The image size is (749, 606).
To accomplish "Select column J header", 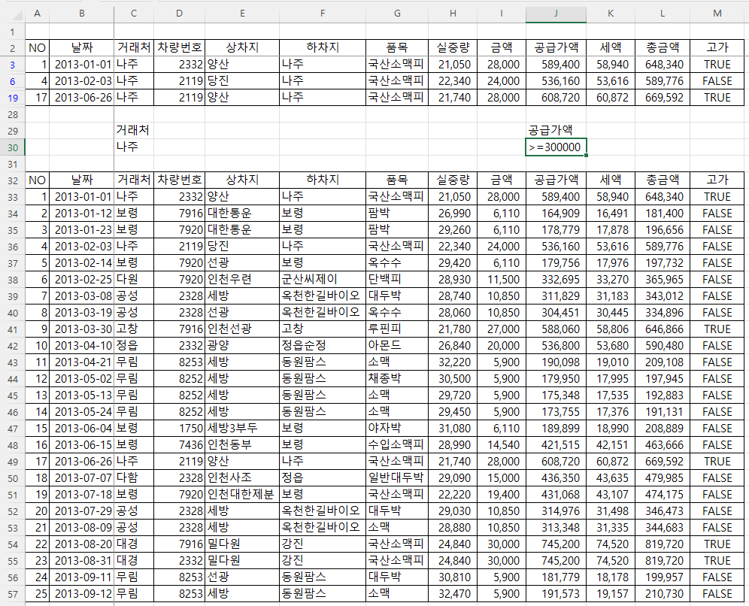I will tap(556, 14).
